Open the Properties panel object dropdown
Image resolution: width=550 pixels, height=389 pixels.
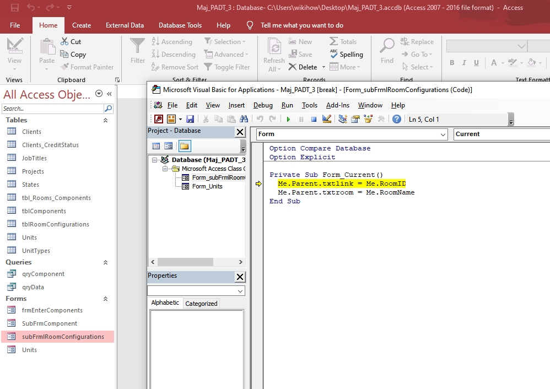(x=240, y=291)
